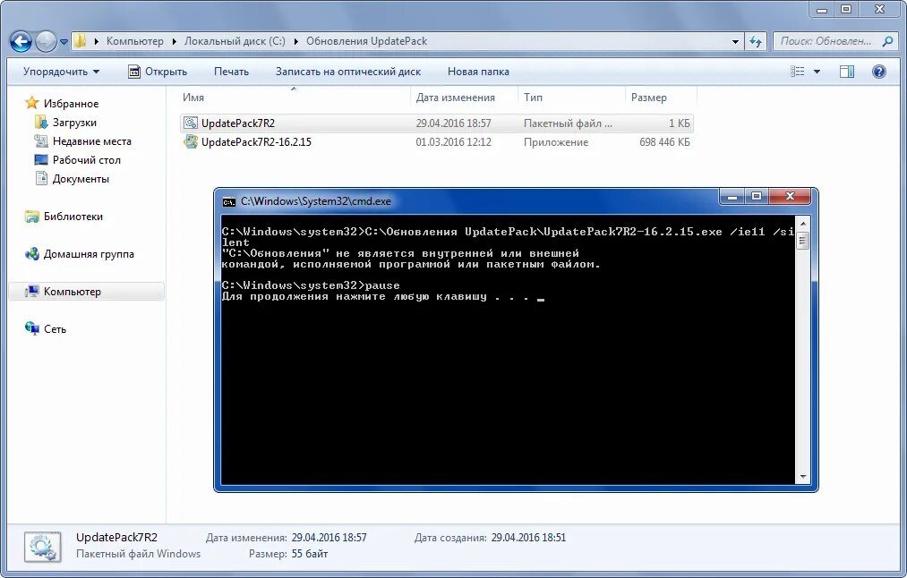907x578 pixels.
Task: Click Записать на оптический диск
Action: pyautogui.click(x=348, y=72)
